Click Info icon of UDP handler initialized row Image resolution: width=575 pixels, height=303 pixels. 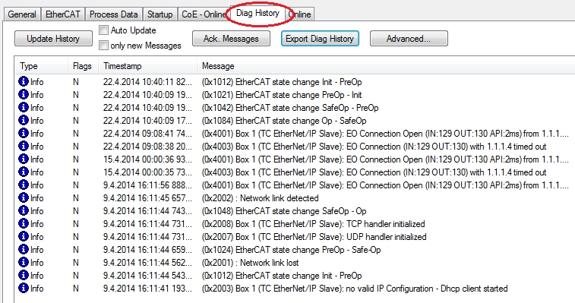[23, 236]
